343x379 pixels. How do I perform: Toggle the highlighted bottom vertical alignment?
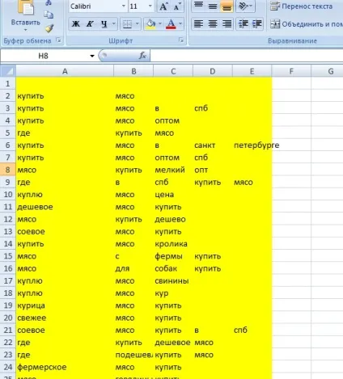pos(227,6)
